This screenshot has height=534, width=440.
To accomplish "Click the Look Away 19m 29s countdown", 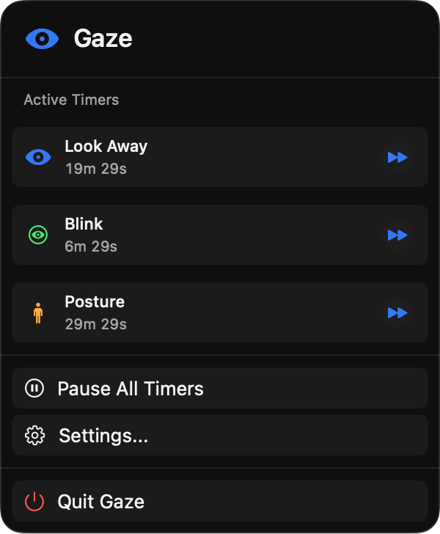I will click(96, 169).
